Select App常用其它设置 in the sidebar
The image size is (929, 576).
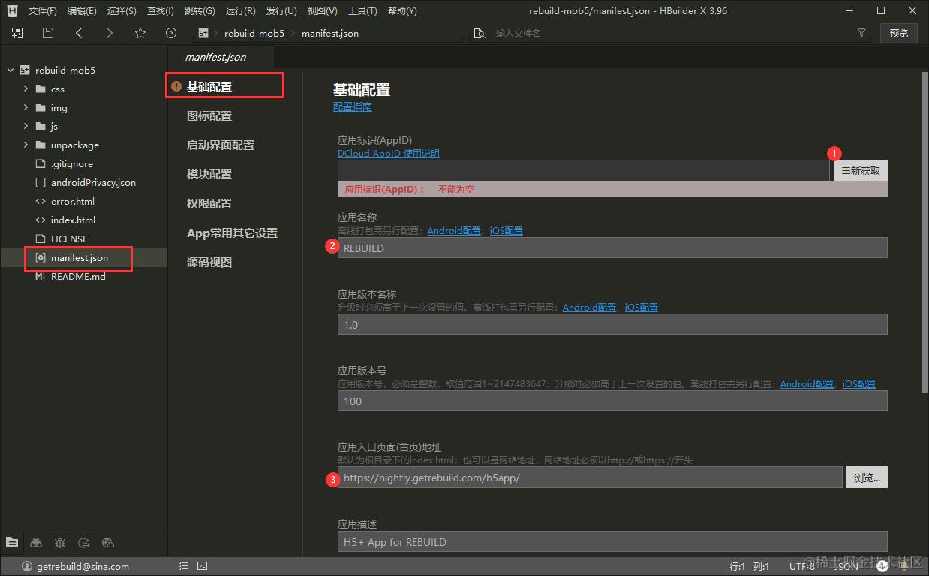click(233, 233)
